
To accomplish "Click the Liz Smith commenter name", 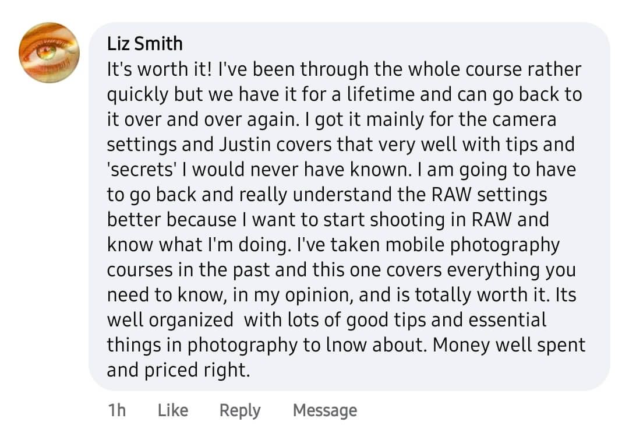I will click(x=145, y=43).
